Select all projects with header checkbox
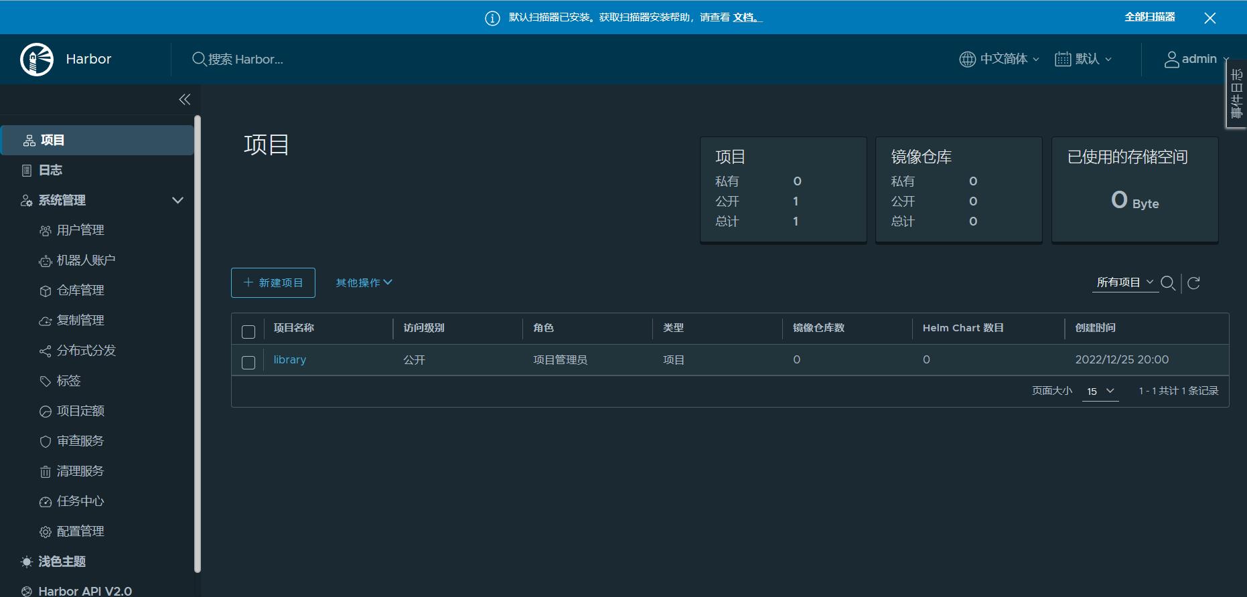Image resolution: width=1247 pixels, height=597 pixels. pyautogui.click(x=248, y=332)
